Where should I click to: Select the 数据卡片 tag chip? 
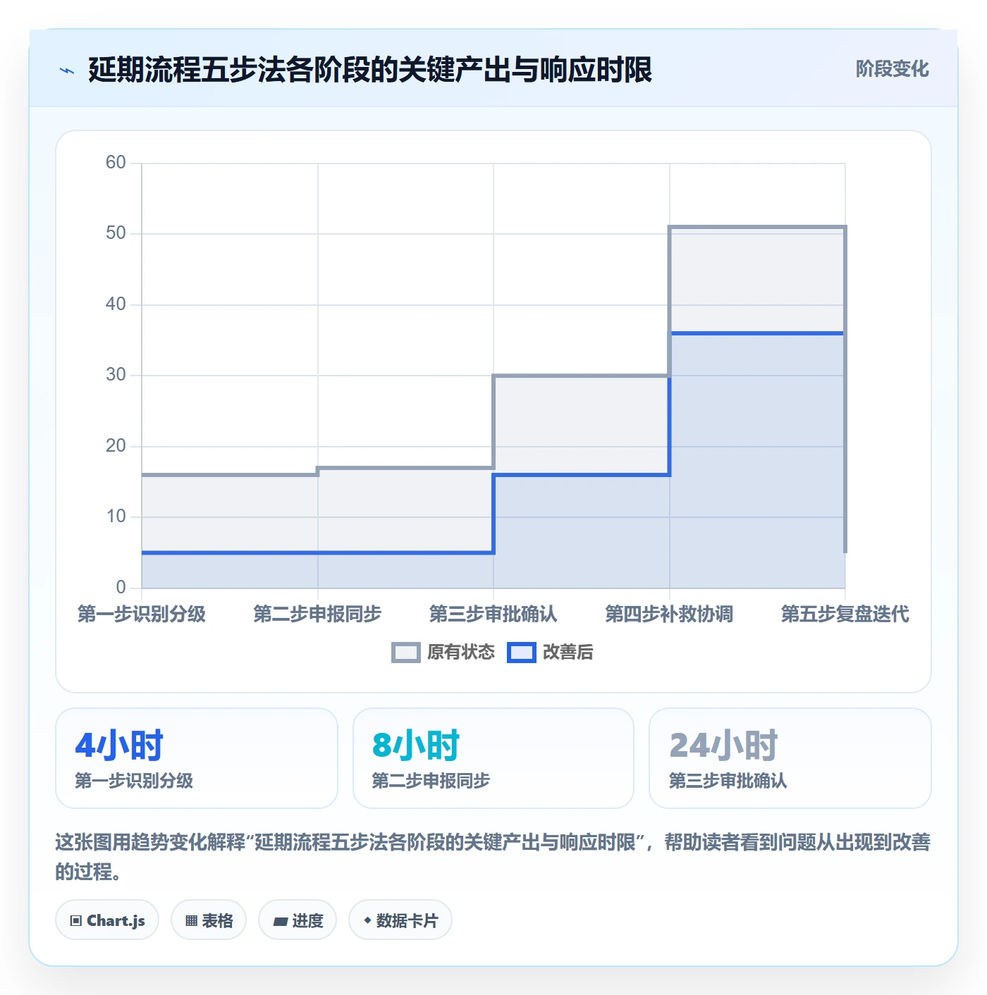pos(400,920)
